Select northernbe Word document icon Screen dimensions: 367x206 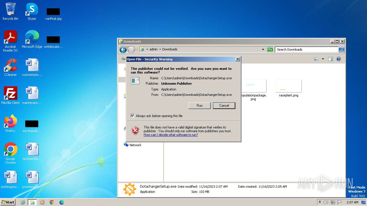click(32, 152)
